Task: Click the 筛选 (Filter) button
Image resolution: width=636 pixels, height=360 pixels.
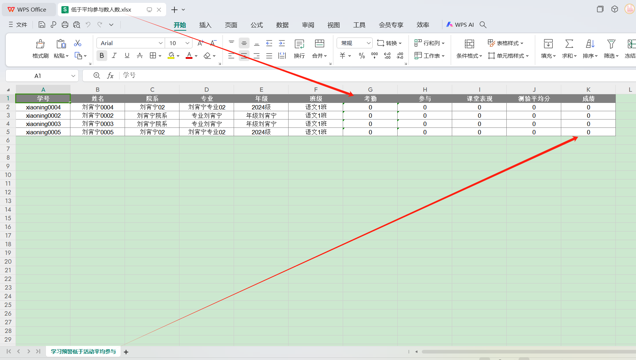Action: (x=611, y=48)
